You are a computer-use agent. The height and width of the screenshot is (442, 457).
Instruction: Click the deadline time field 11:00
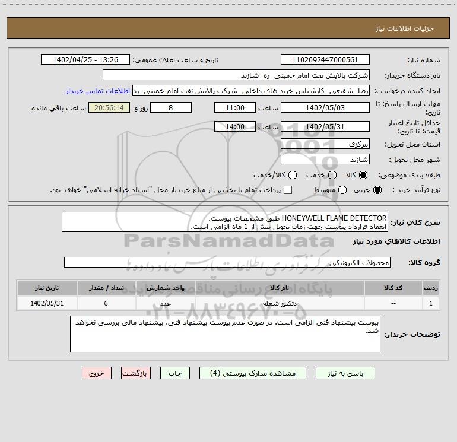click(x=235, y=107)
